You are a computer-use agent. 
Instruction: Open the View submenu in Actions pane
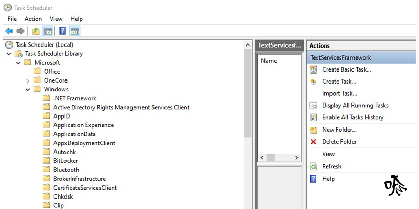(x=328, y=154)
